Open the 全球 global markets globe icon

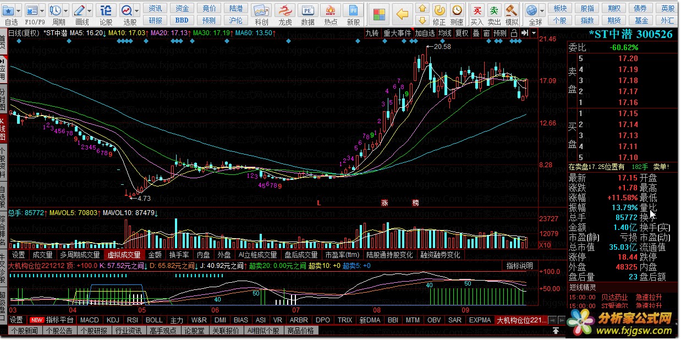(x=531, y=10)
